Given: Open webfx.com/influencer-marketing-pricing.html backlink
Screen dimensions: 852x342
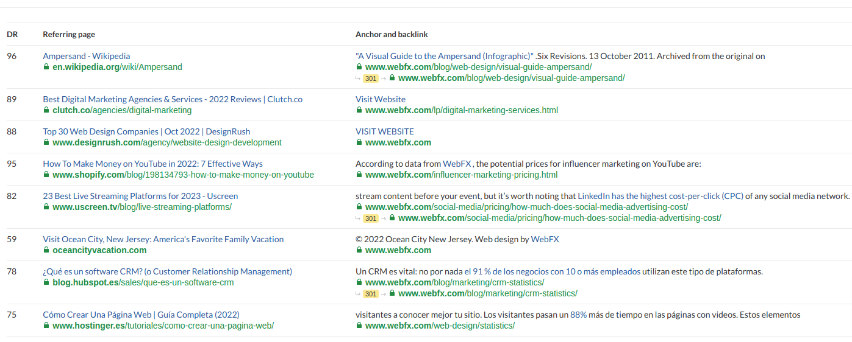Looking at the screenshot, I should (461, 175).
